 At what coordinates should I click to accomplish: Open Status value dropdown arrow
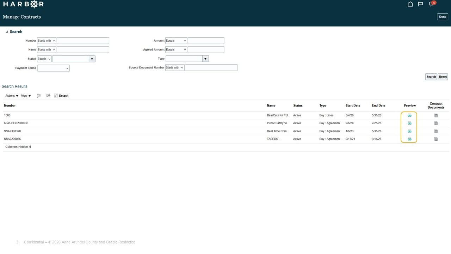[x=92, y=59]
